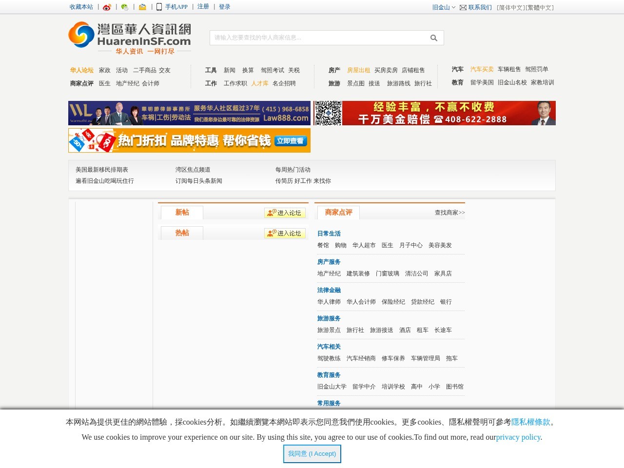Viewport: 624px width, 468px height.
Task: Click 我同意 (I Accept) cookie button
Action: point(312,454)
